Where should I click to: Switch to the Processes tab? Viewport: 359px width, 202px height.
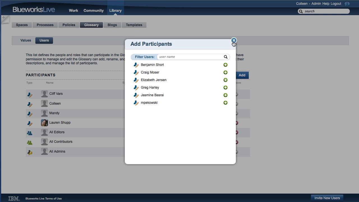pyautogui.click(x=45, y=25)
